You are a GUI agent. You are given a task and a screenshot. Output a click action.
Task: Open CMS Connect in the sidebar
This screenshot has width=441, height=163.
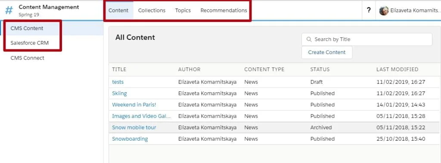click(x=27, y=58)
